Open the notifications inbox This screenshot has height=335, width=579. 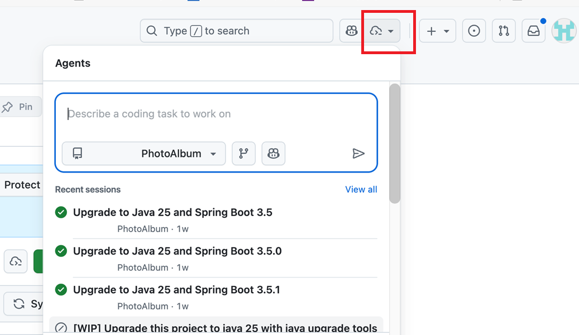533,31
